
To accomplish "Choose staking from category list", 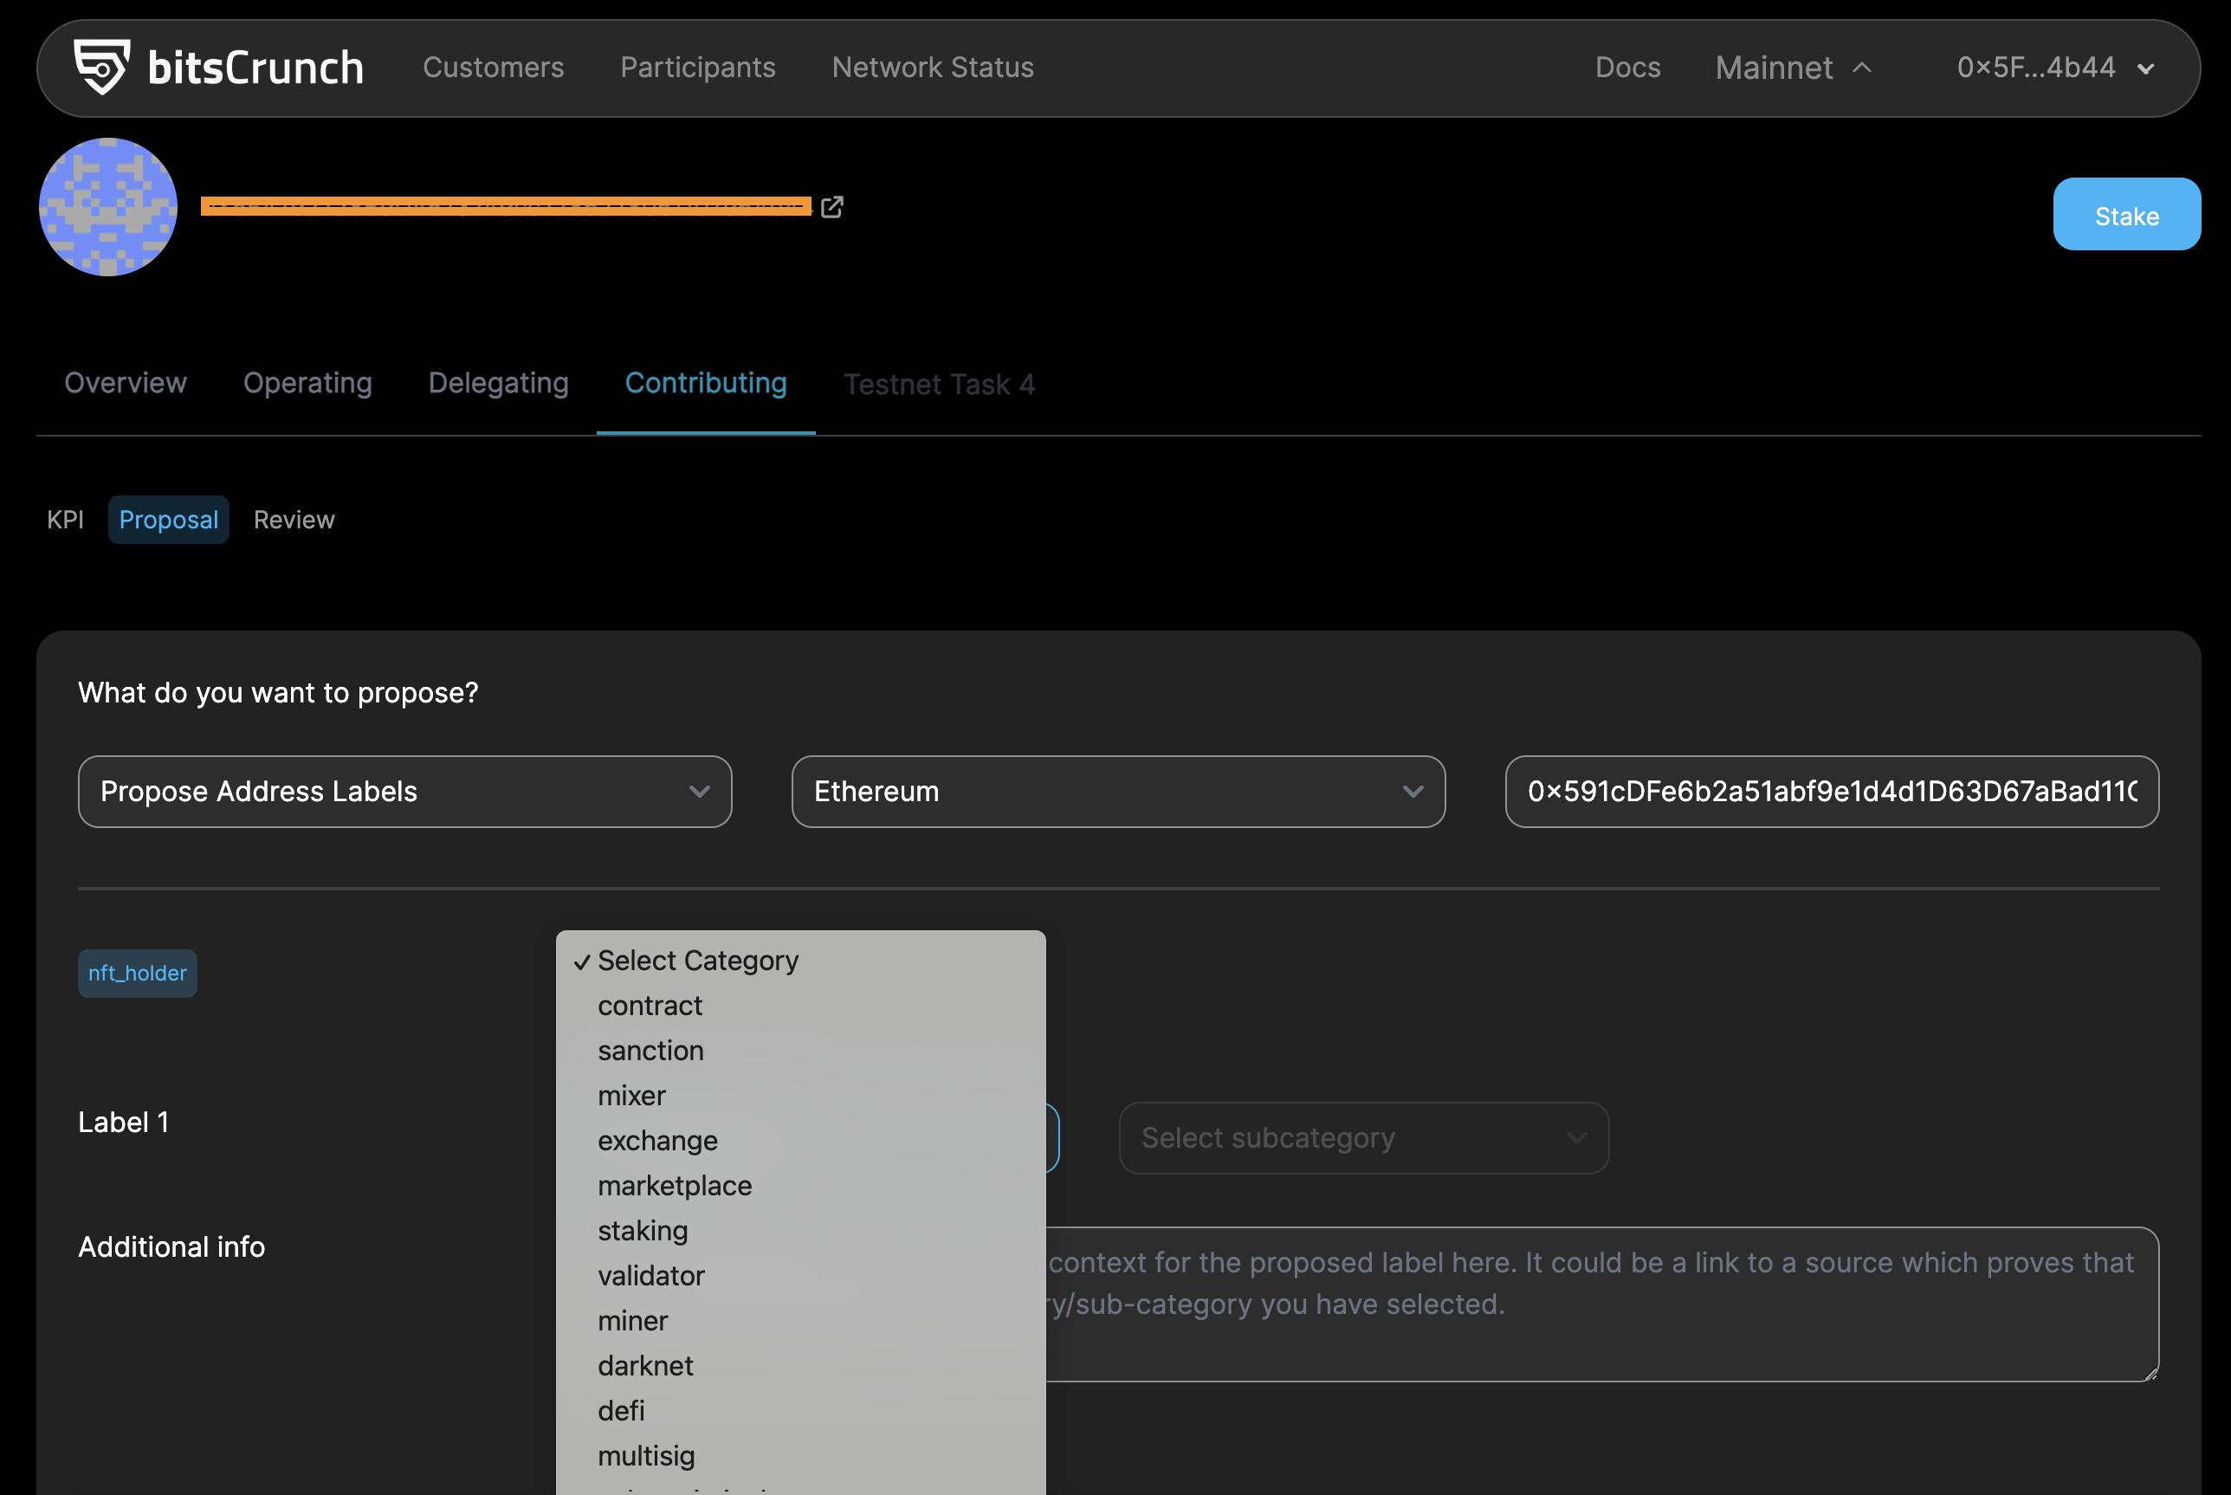I will pyautogui.click(x=800, y=1231).
